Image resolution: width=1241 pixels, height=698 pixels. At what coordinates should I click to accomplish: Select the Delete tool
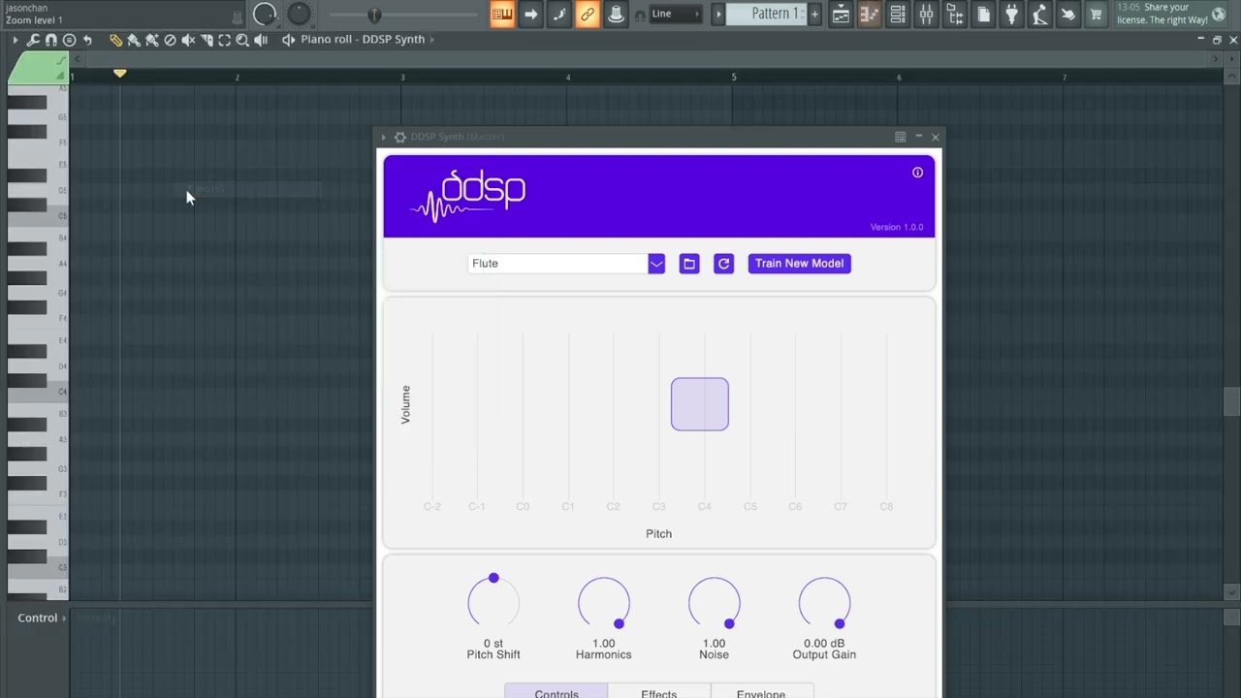(x=171, y=40)
